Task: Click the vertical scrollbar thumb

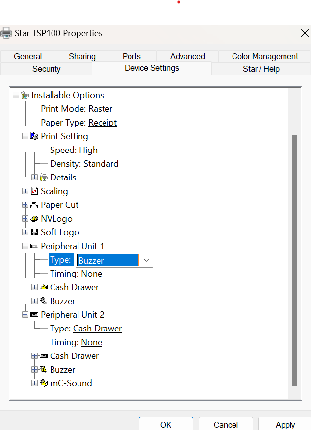Action: pyautogui.click(x=294, y=260)
